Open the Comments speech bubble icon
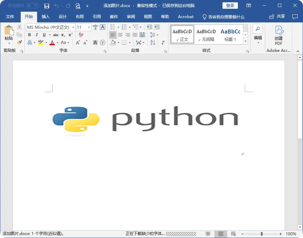303x238 pixels. click(x=295, y=17)
